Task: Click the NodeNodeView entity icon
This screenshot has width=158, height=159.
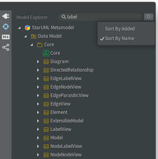Action: coord(46,155)
